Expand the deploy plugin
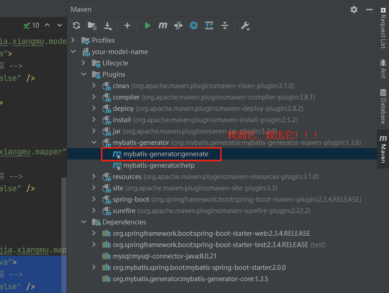 [x=94, y=108]
